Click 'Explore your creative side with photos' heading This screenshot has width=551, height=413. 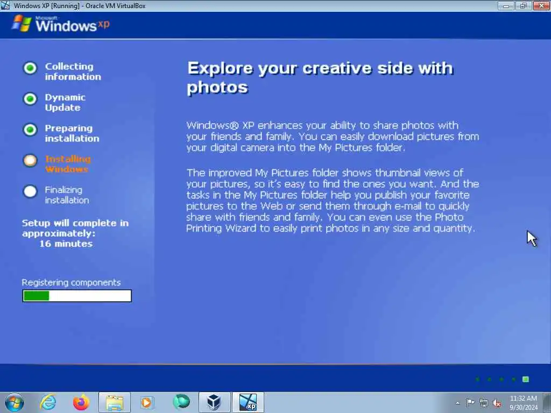point(320,77)
